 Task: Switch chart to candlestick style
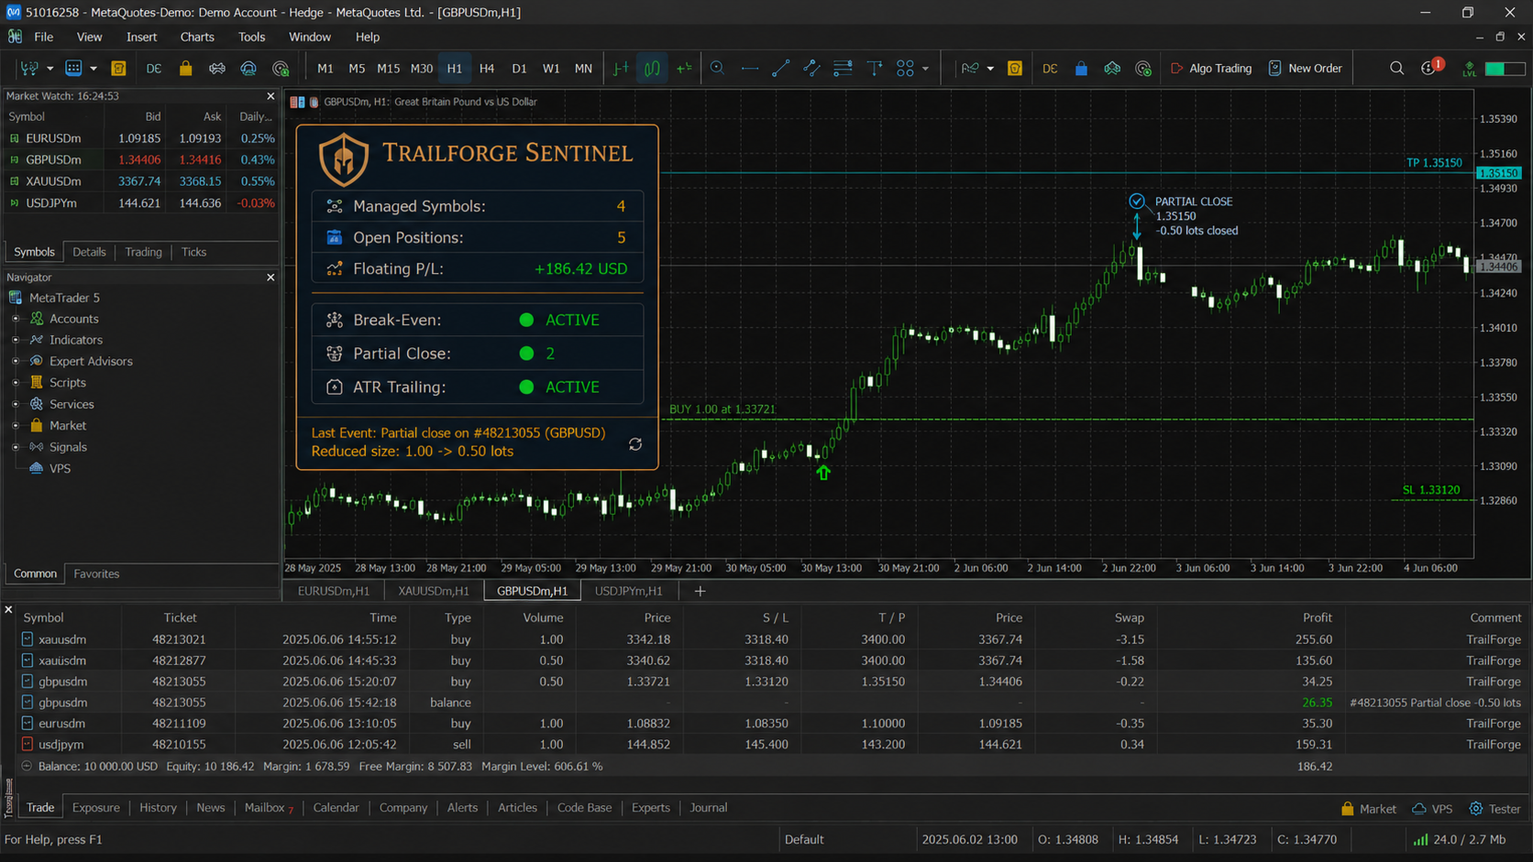pyautogui.click(x=652, y=69)
